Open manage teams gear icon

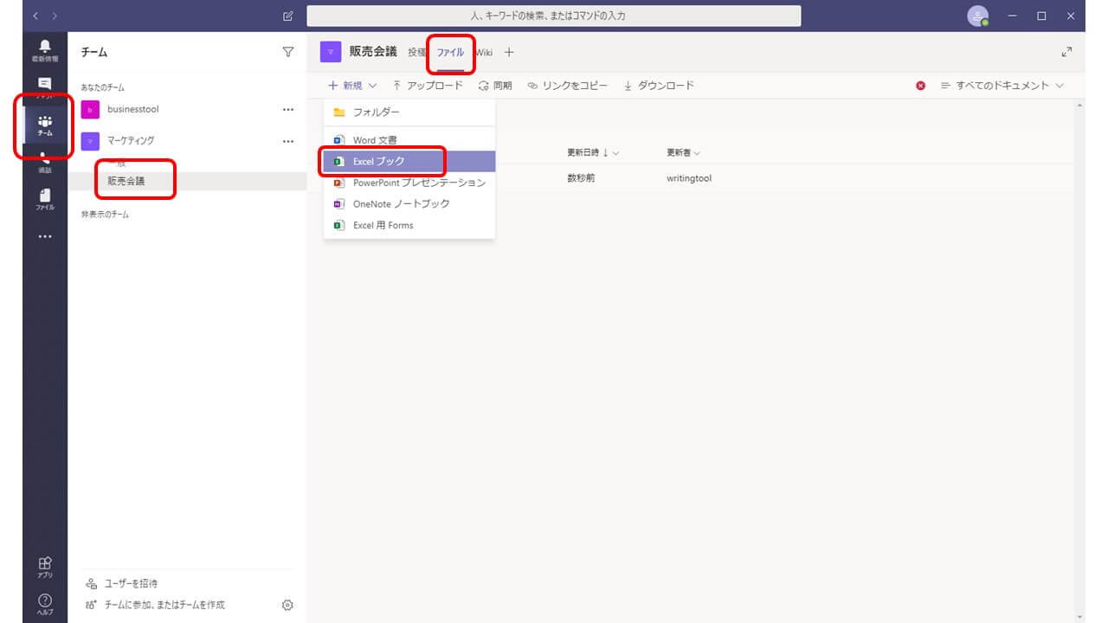click(288, 605)
